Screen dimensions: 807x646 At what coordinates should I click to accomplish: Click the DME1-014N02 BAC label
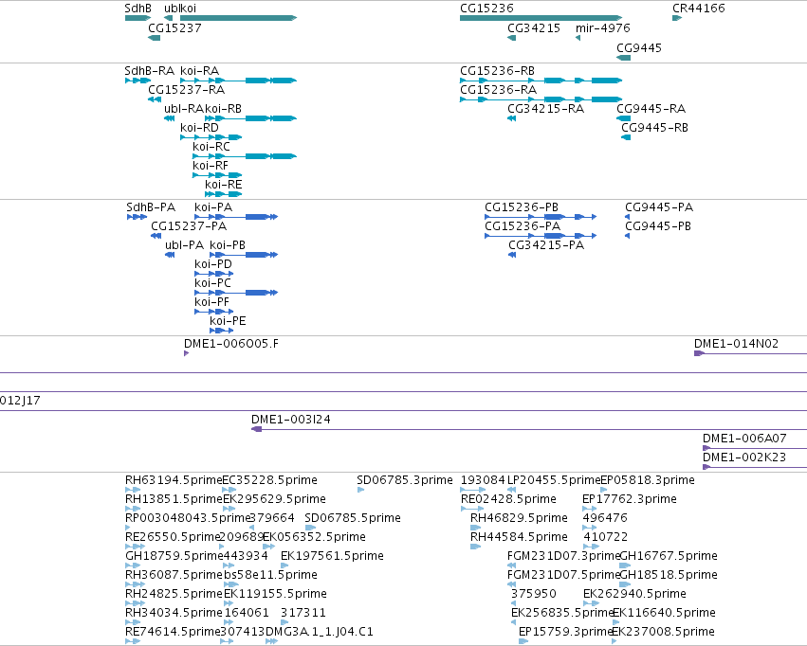[736, 344]
